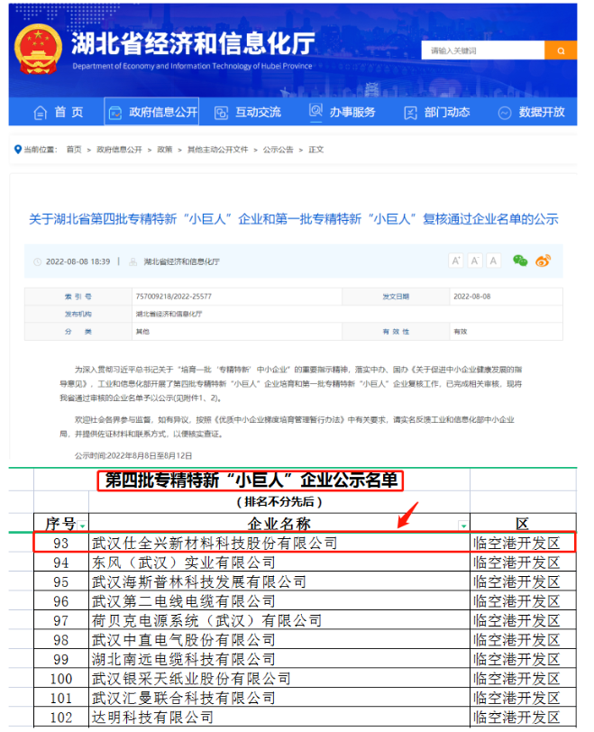Click the home icon beside 首页

[x=41, y=113]
